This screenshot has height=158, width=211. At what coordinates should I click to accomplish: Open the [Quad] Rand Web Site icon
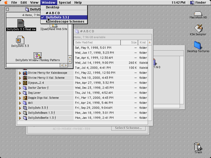click(x=54, y=25)
